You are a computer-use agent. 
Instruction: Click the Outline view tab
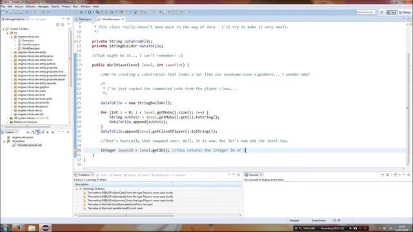[x=10, y=132]
